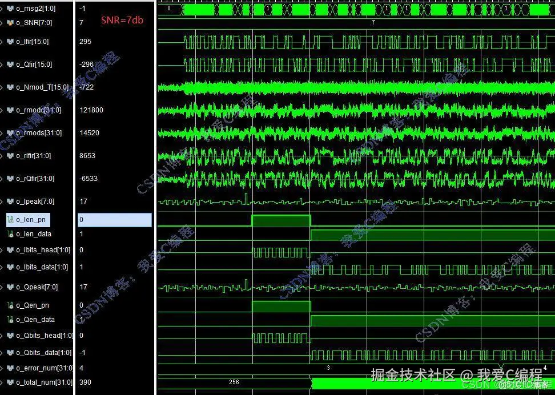Click the bus icon beside o_Nmod_T[15:0]
This screenshot has width=555, height=395.
click(x=10, y=87)
